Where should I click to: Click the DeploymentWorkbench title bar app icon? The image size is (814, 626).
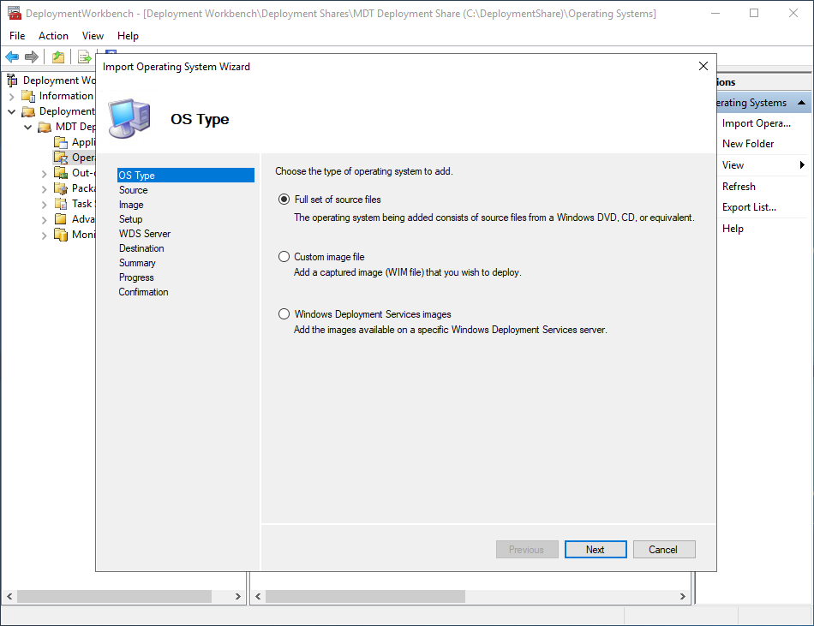tap(14, 13)
